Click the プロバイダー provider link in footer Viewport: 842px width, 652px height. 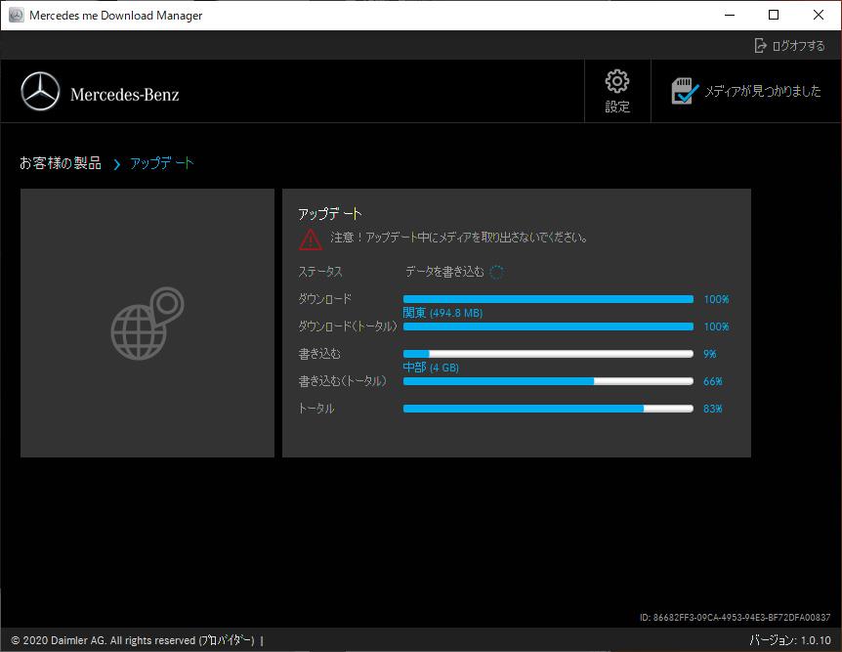[x=226, y=640]
